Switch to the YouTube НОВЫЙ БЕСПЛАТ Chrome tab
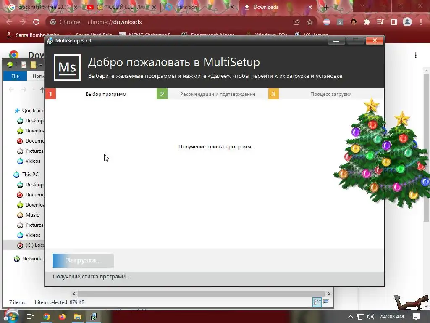 (121, 7)
